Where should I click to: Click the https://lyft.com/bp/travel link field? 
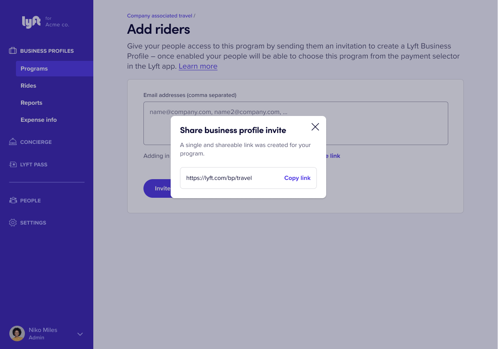tap(248, 178)
